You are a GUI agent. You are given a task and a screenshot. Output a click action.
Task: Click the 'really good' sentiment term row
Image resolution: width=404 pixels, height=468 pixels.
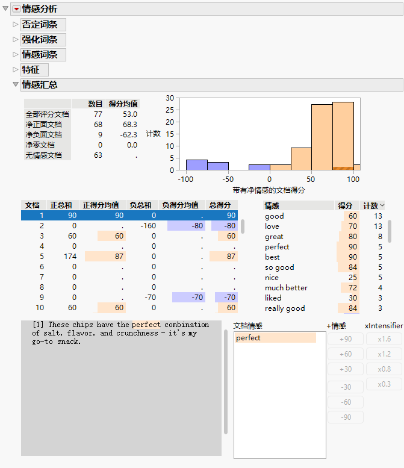tap(324, 308)
